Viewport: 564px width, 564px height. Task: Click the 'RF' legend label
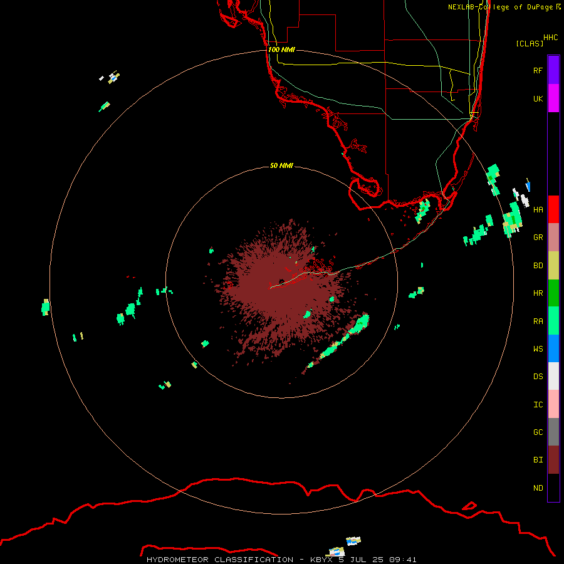tap(538, 70)
